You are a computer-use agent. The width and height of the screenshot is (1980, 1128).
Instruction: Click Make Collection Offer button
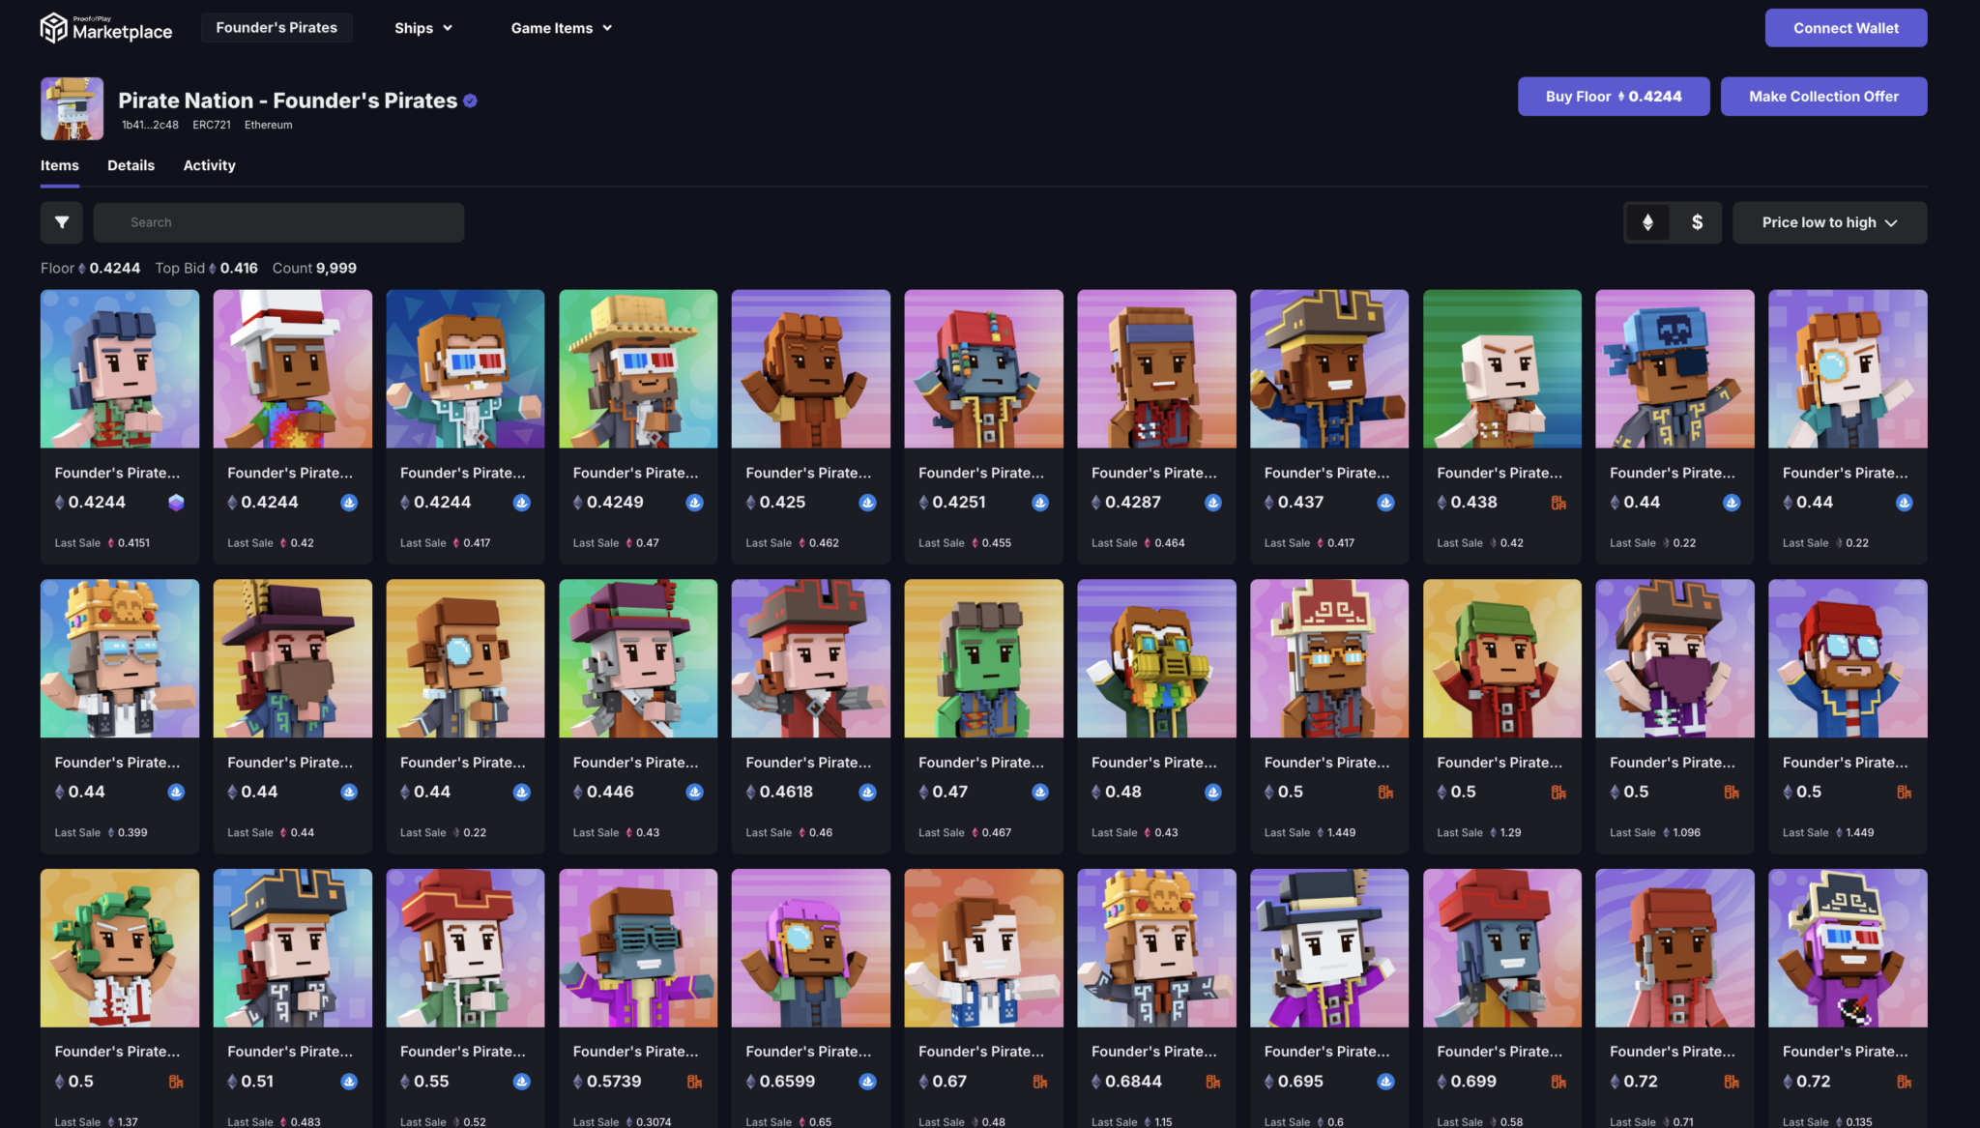1823,97
